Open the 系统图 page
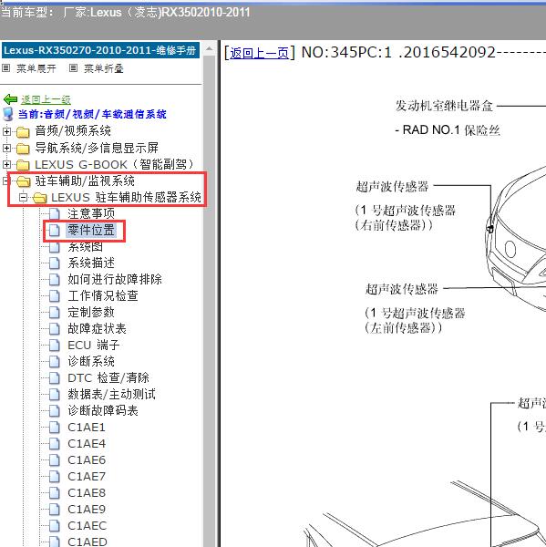 (86, 247)
